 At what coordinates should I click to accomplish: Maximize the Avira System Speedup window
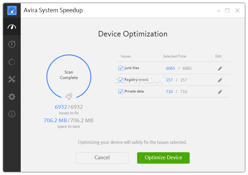click(x=227, y=10)
